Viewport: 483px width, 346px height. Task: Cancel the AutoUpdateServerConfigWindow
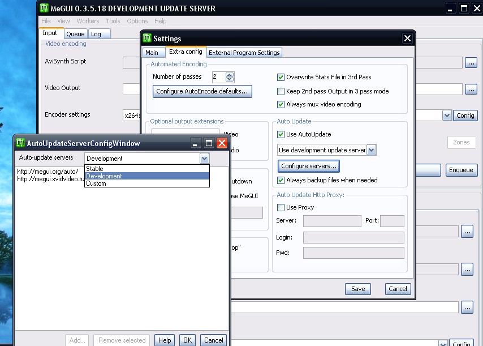(213, 340)
